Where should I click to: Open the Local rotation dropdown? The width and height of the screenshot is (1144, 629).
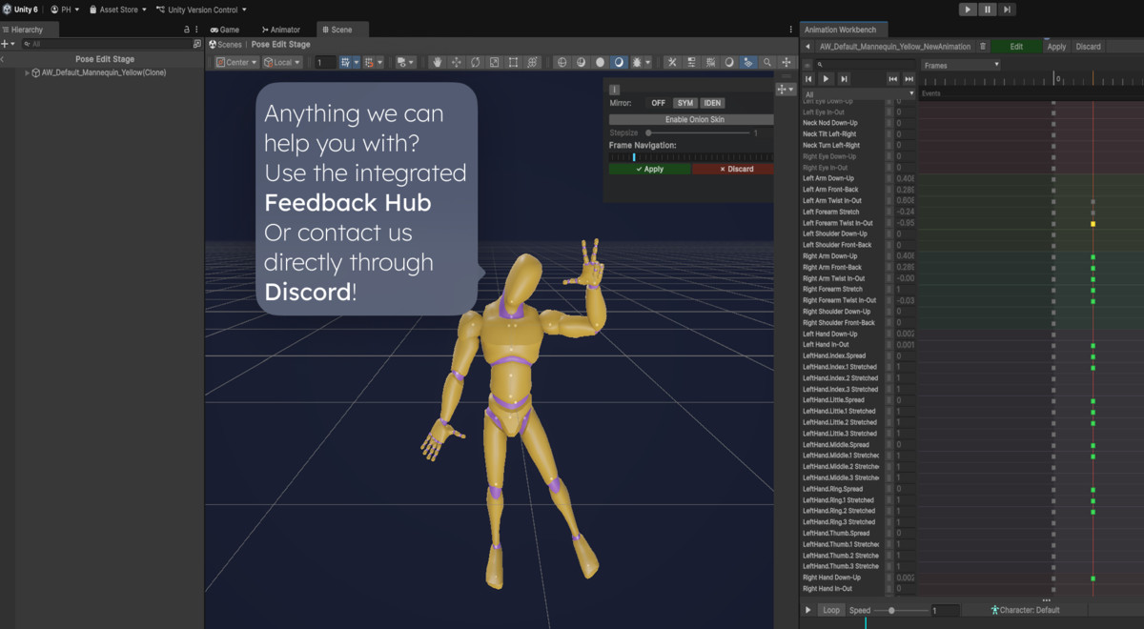pyautogui.click(x=282, y=62)
